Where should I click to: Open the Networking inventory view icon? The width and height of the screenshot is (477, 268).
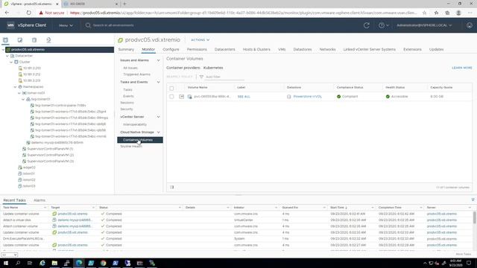pyautogui.click(x=48, y=39)
